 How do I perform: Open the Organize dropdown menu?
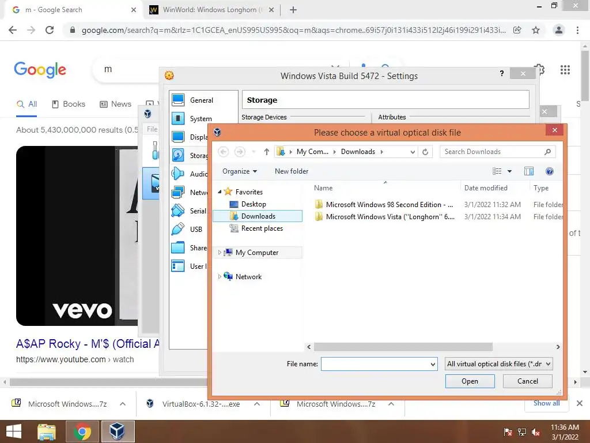240,171
